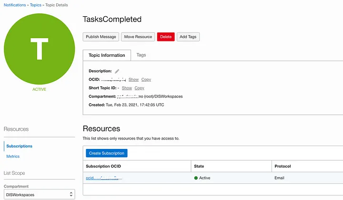Viewport: 343px width, 200px height.
Task: Select the Topic Information tab
Action: pyautogui.click(x=107, y=55)
